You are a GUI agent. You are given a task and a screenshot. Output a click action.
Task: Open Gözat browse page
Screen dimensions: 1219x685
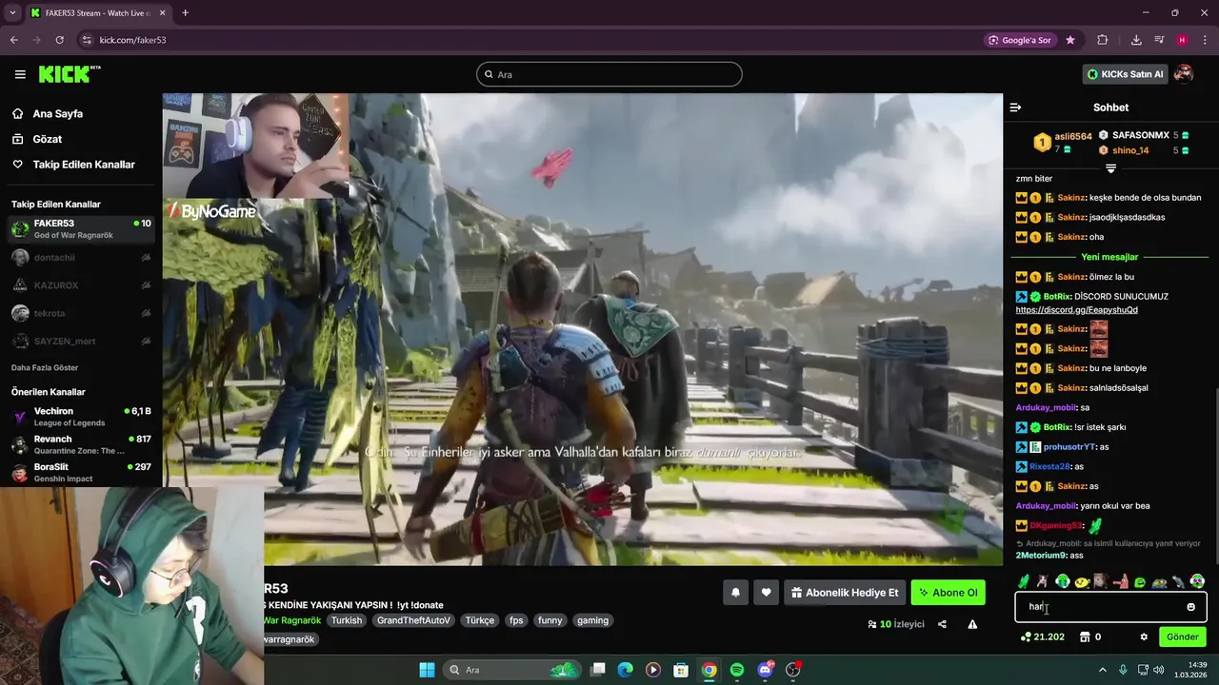click(x=48, y=139)
